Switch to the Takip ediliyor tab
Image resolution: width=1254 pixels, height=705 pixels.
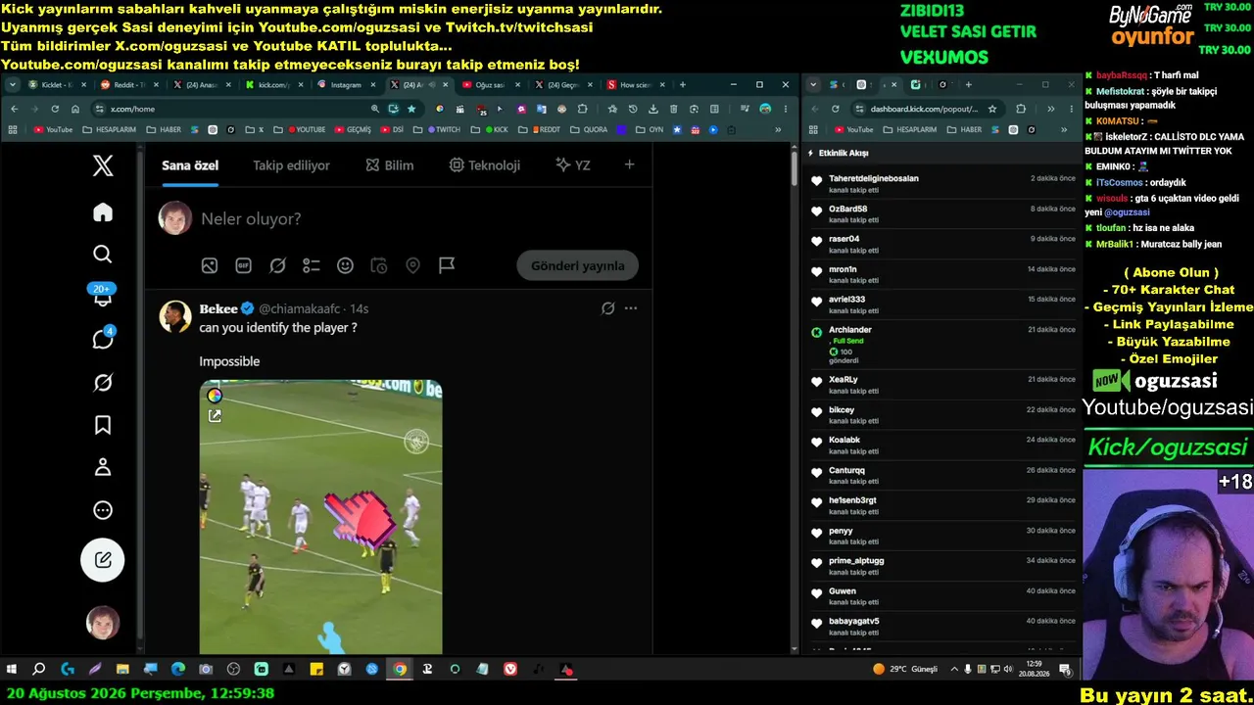(x=291, y=165)
